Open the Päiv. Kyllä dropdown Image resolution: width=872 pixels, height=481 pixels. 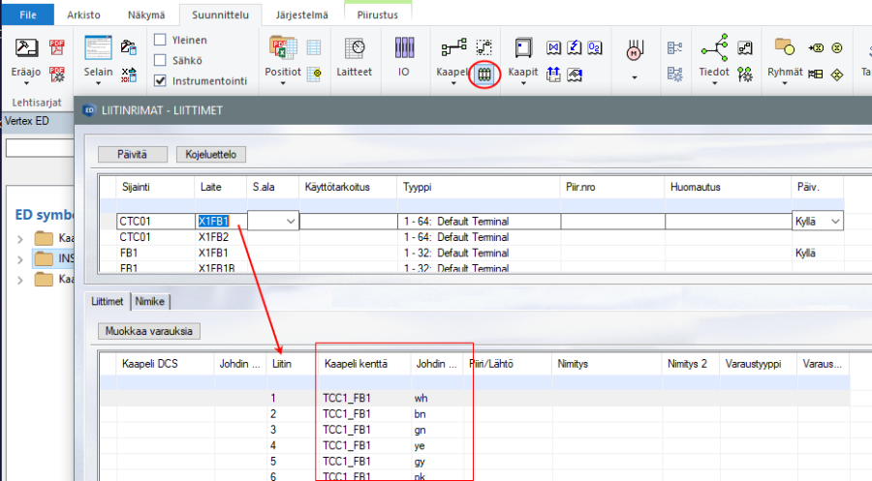point(834,222)
